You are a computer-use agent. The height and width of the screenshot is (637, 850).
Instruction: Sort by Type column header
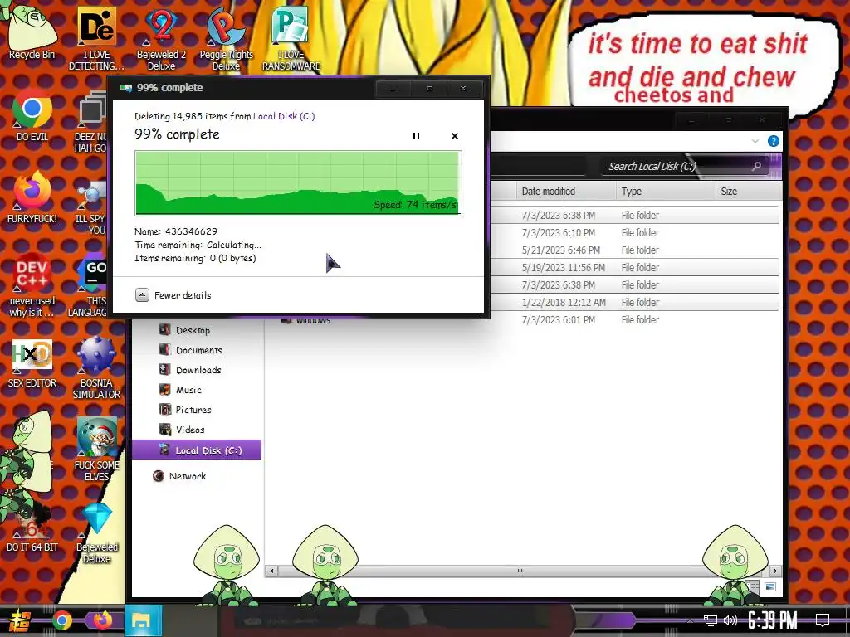(x=666, y=192)
